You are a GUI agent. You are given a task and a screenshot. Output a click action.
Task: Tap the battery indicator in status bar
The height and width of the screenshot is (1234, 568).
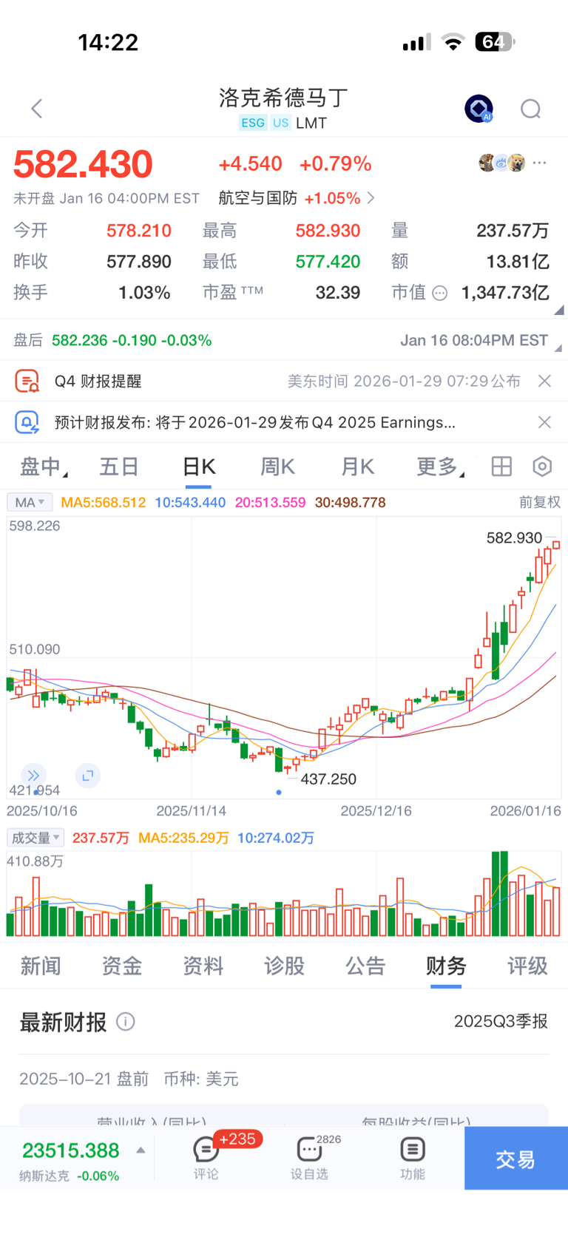[x=495, y=42]
